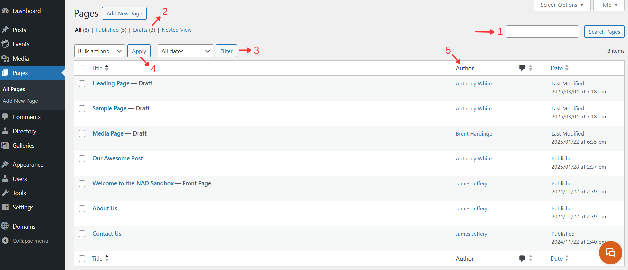
Task: Select the Heading Page row checkbox
Action: click(x=82, y=84)
